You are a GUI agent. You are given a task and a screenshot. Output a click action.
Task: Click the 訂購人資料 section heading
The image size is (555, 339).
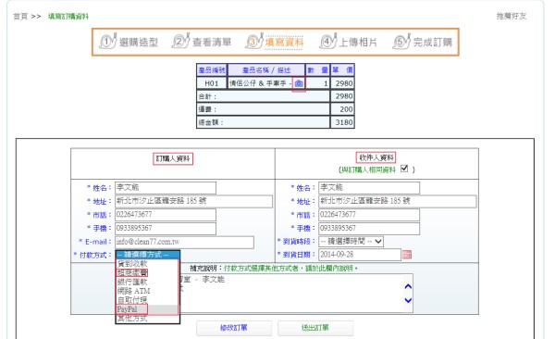173,158
